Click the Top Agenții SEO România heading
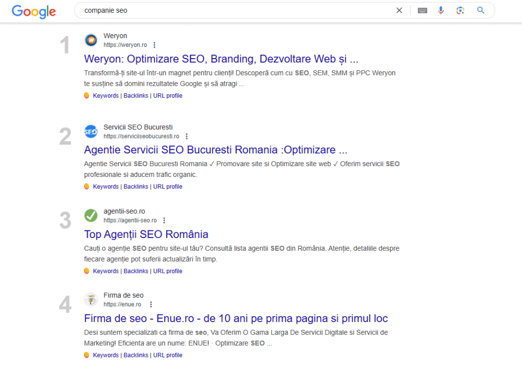This screenshot has height=367, width=522. [x=146, y=234]
